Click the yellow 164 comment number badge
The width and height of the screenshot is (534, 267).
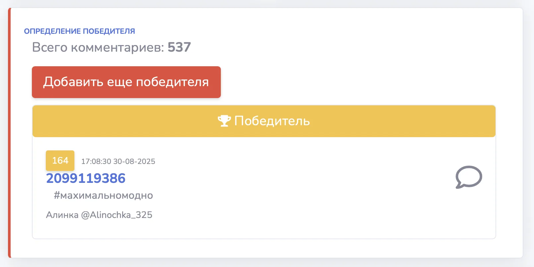point(60,161)
